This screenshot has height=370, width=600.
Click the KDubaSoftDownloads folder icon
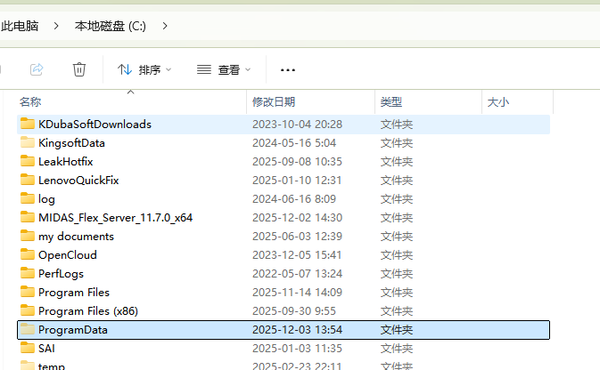coord(27,125)
